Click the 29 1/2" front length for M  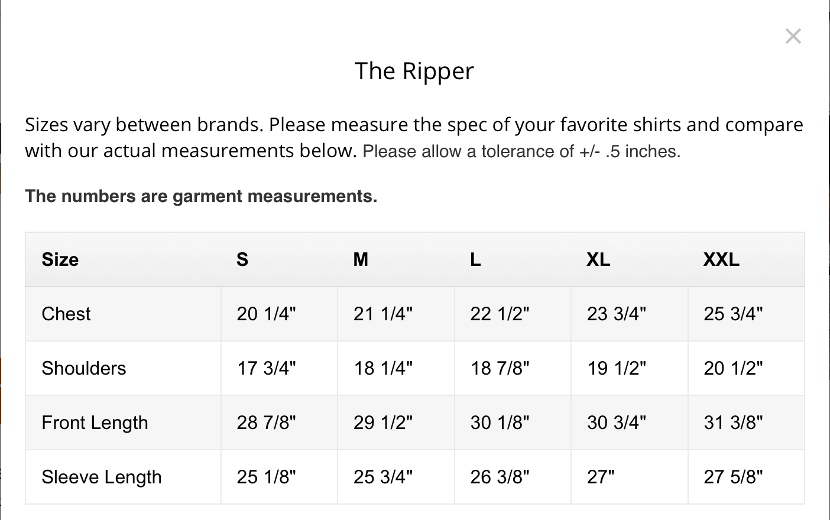[x=383, y=422]
